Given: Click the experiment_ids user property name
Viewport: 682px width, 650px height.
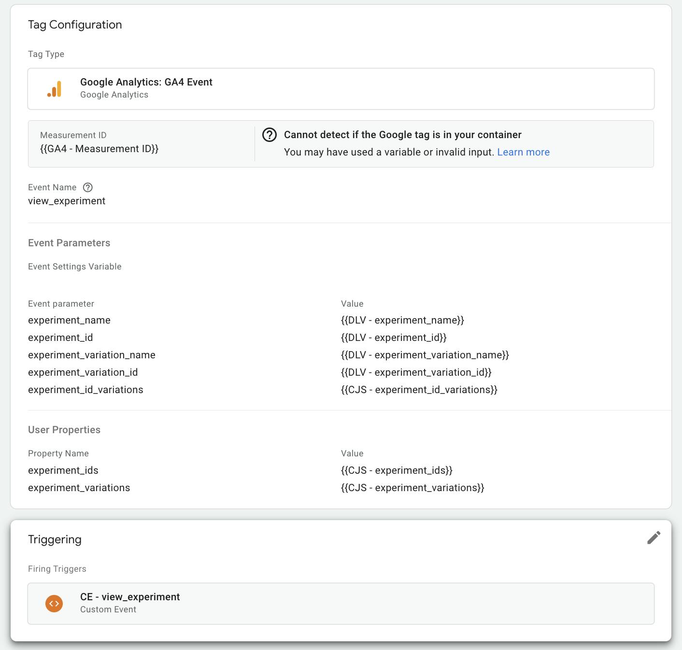Looking at the screenshot, I should pyautogui.click(x=63, y=470).
